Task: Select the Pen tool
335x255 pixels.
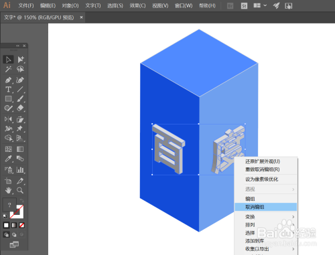Action: point(8,80)
